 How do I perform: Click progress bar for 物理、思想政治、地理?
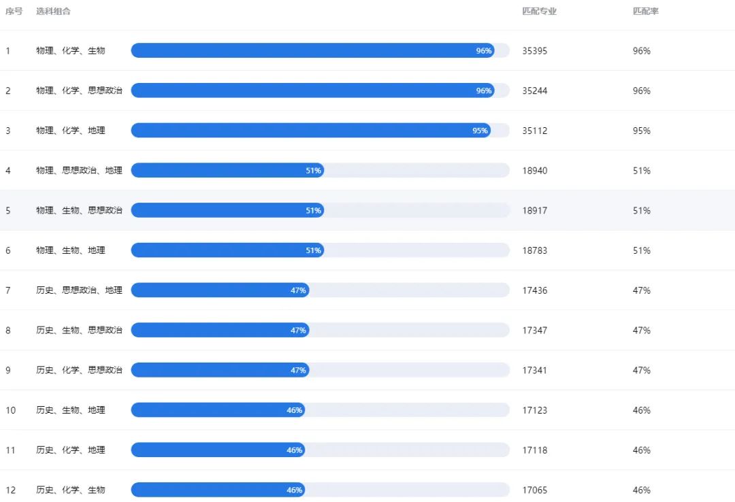[320, 170]
